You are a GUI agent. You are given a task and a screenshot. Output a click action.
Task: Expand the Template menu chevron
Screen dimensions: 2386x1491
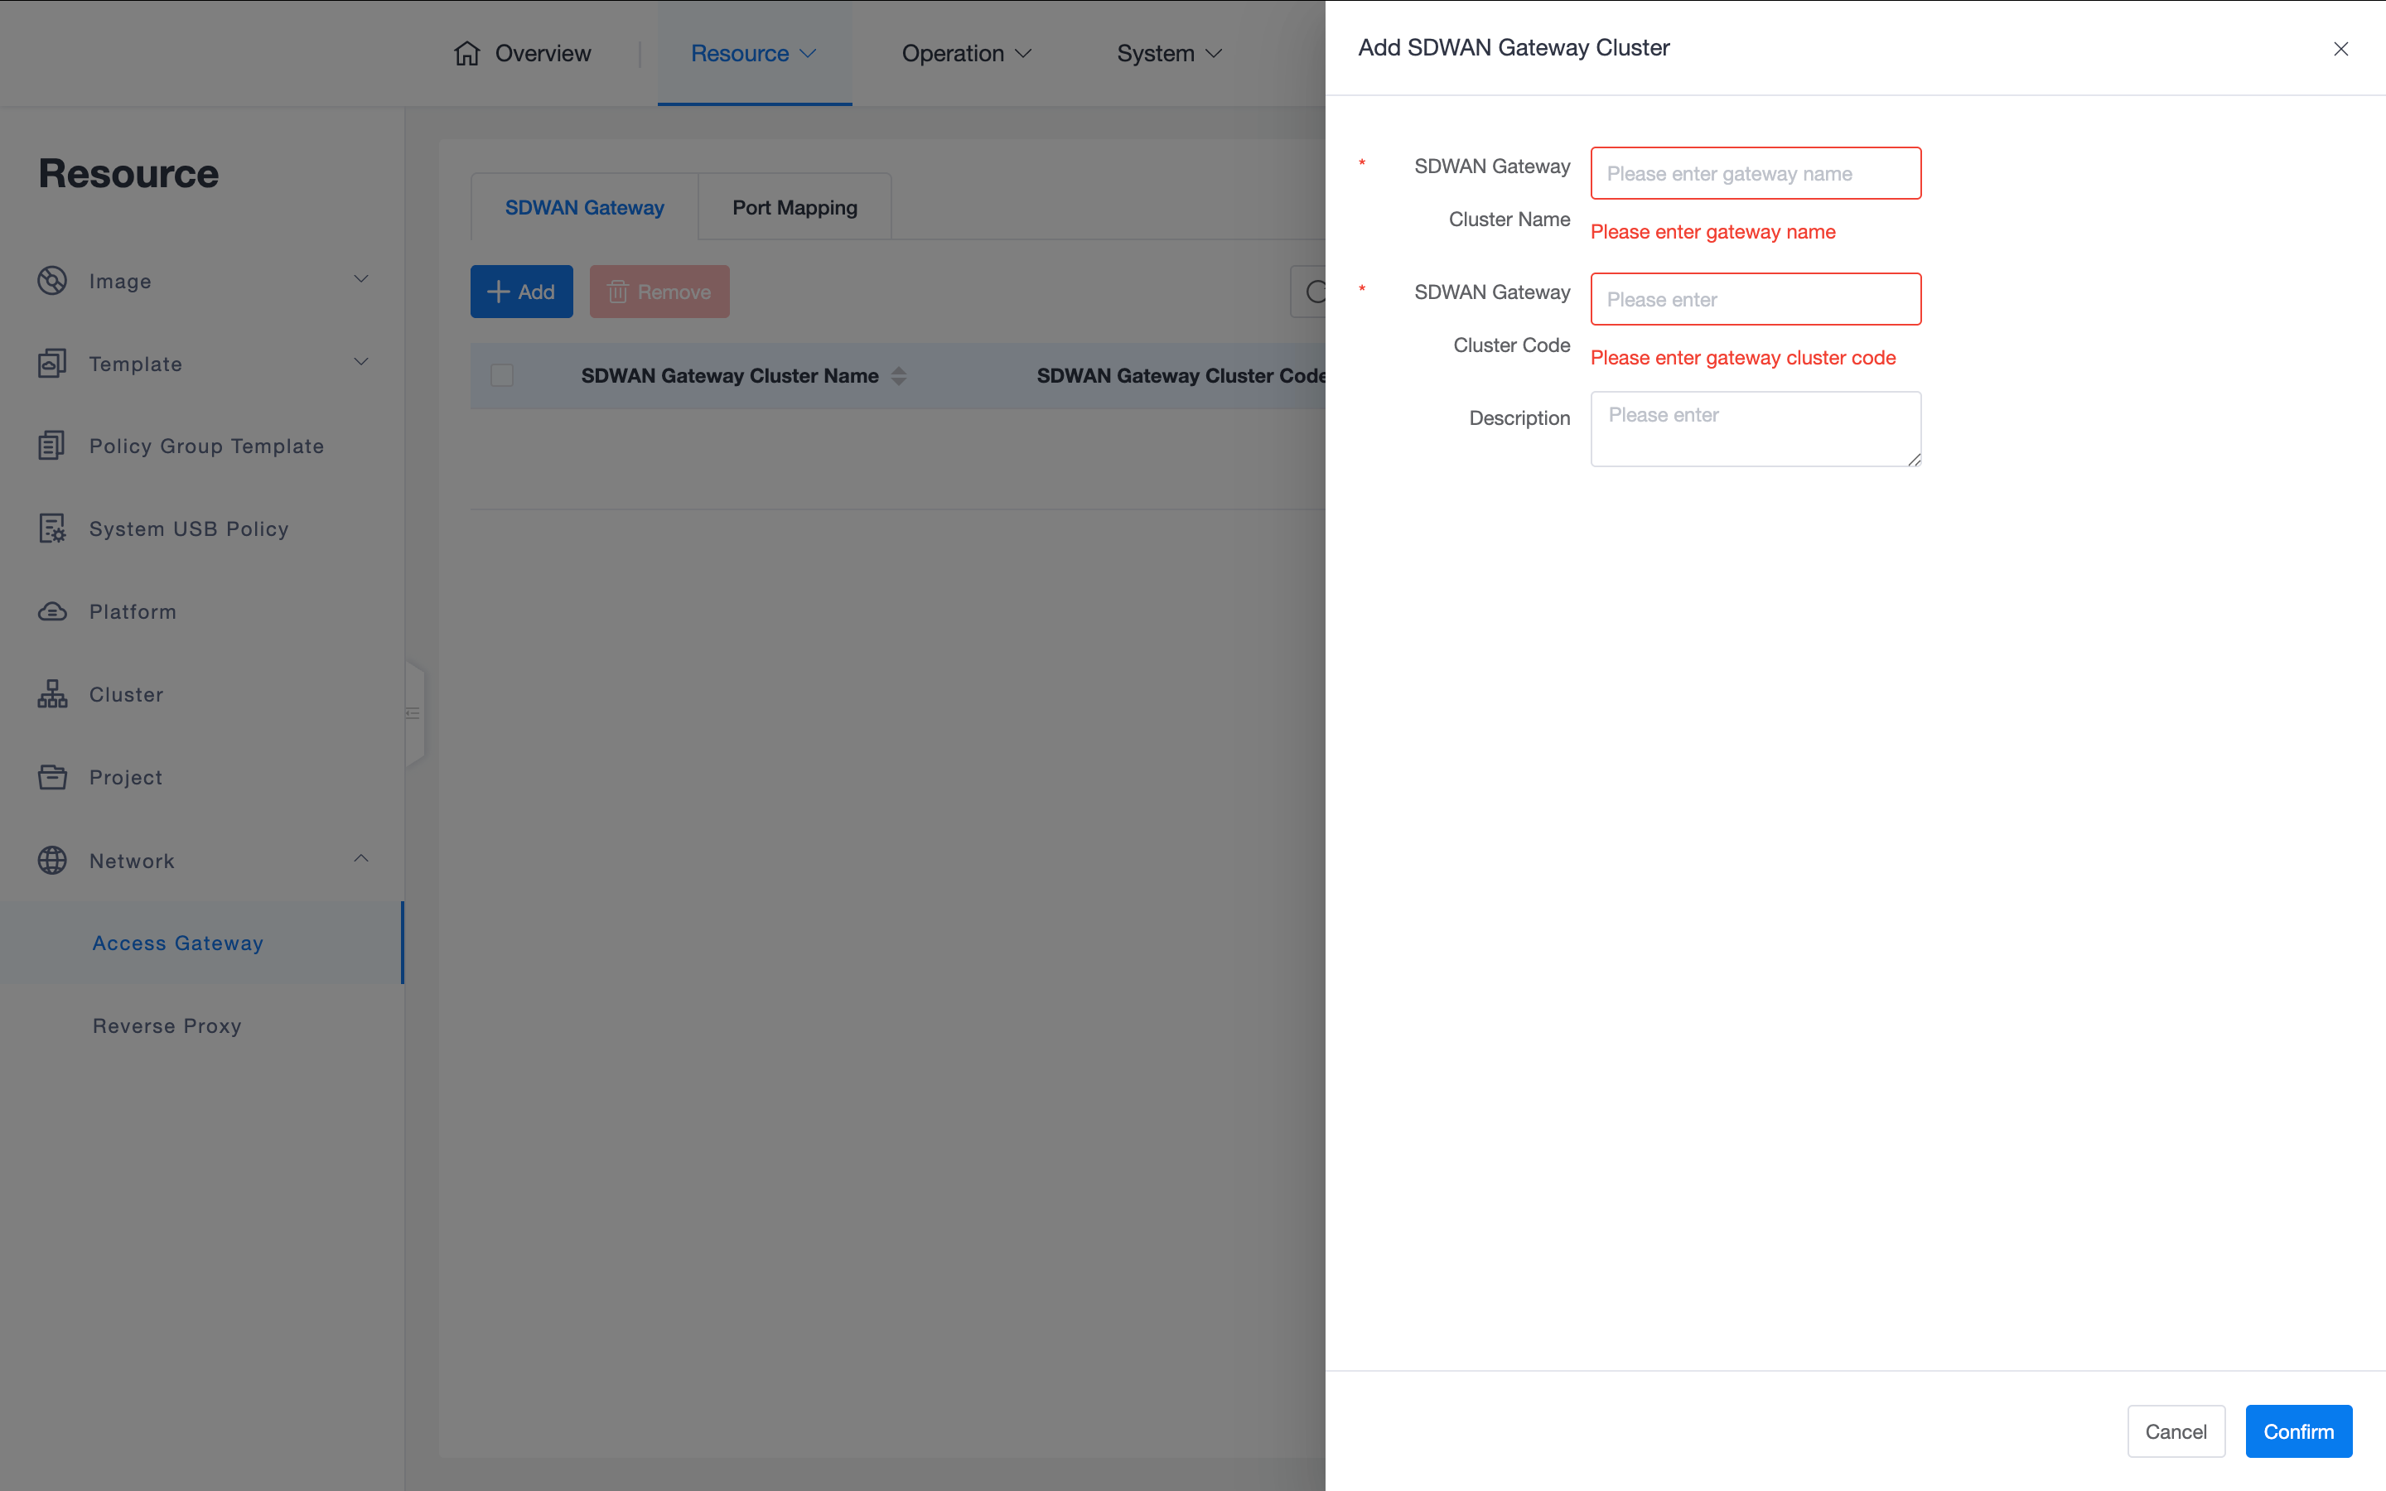[361, 363]
